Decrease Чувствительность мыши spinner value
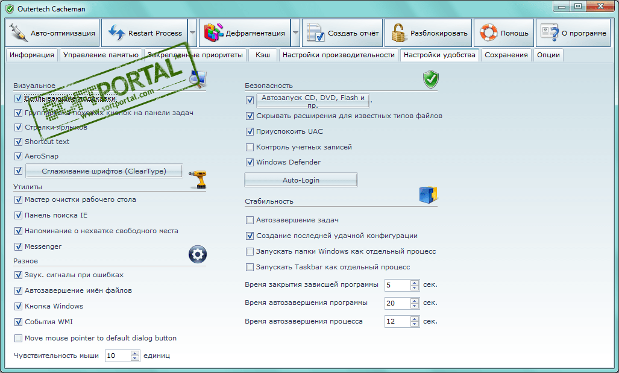This screenshot has height=373, width=619. (x=135, y=359)
